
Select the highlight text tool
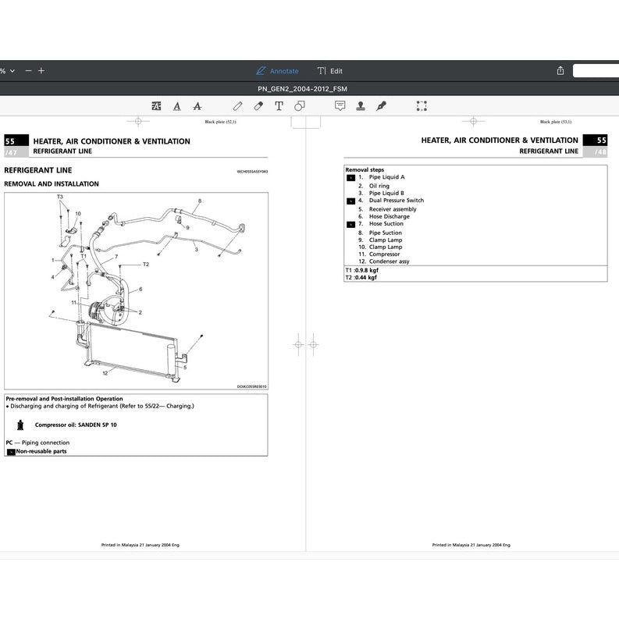tap(156, 106)
